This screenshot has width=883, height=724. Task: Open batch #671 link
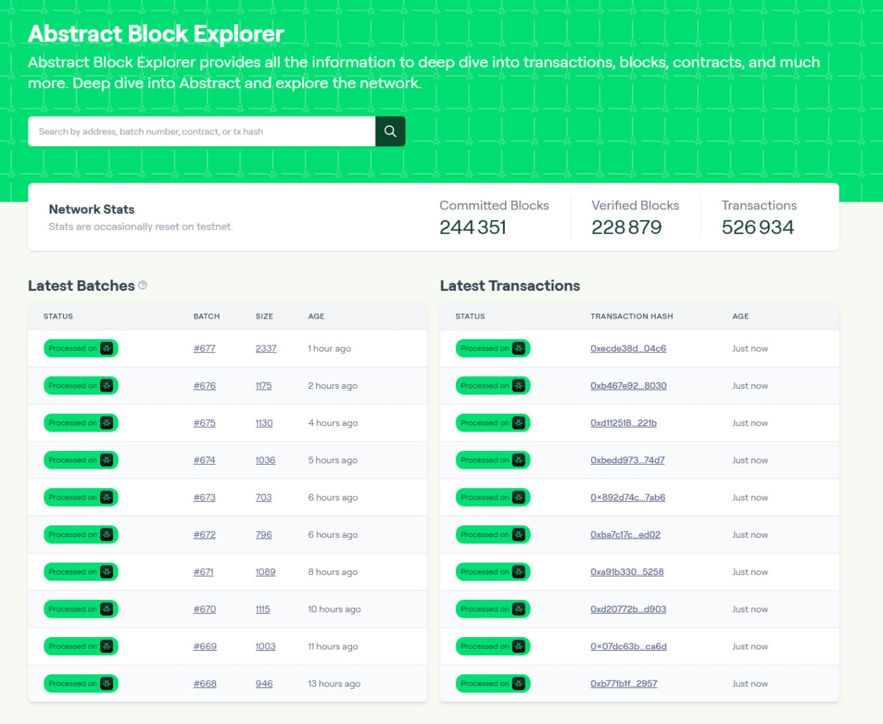point(204,572)
